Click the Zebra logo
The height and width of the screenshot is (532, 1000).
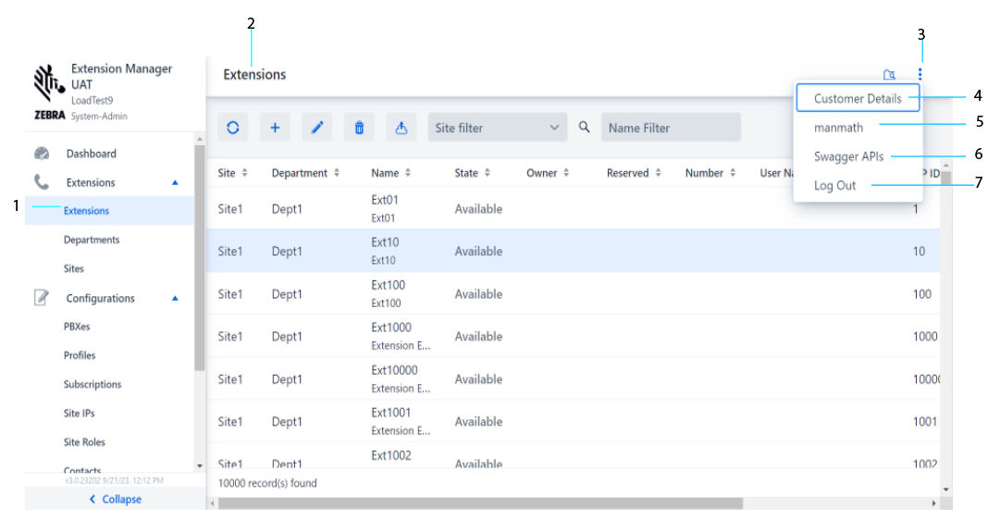49,92
